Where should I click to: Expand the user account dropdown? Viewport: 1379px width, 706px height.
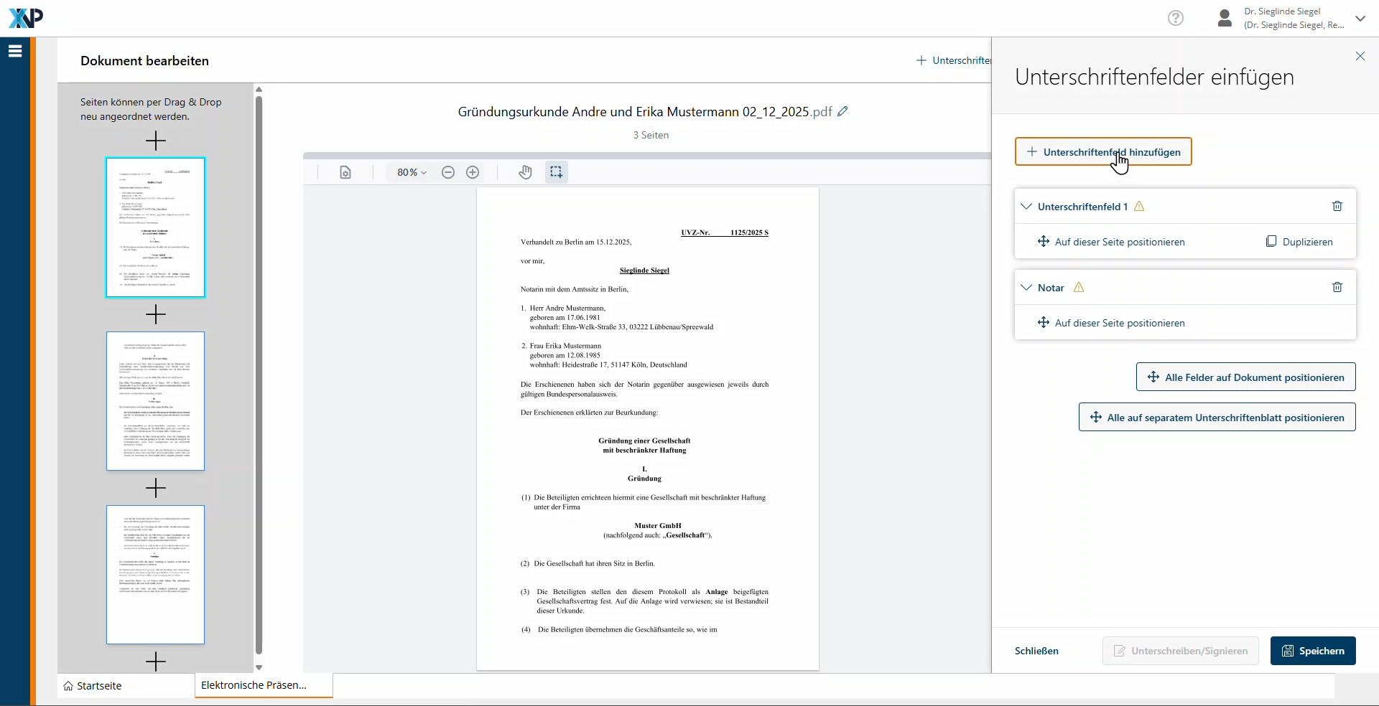[x=1360, y=19]
